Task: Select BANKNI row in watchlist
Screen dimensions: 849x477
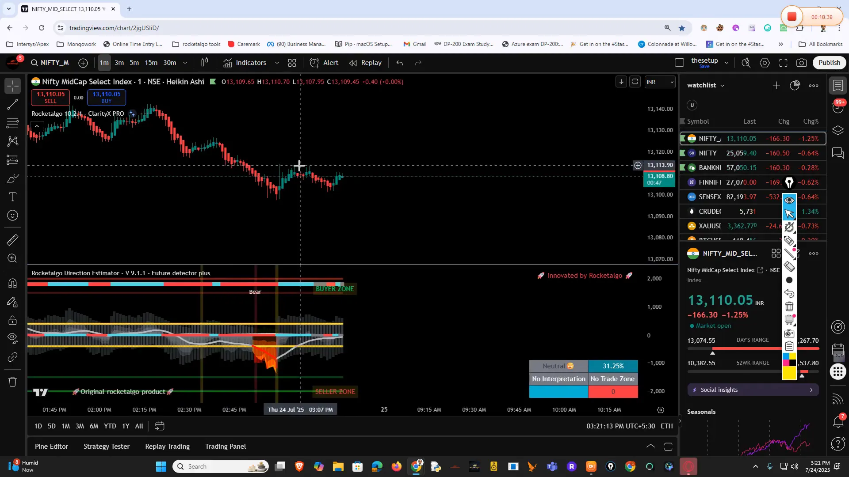Action: point(753,168)
